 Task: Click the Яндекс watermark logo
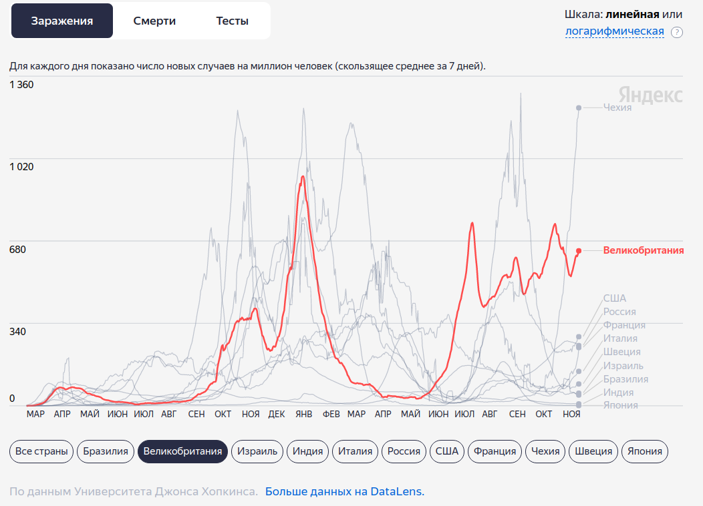pos(650,95)
